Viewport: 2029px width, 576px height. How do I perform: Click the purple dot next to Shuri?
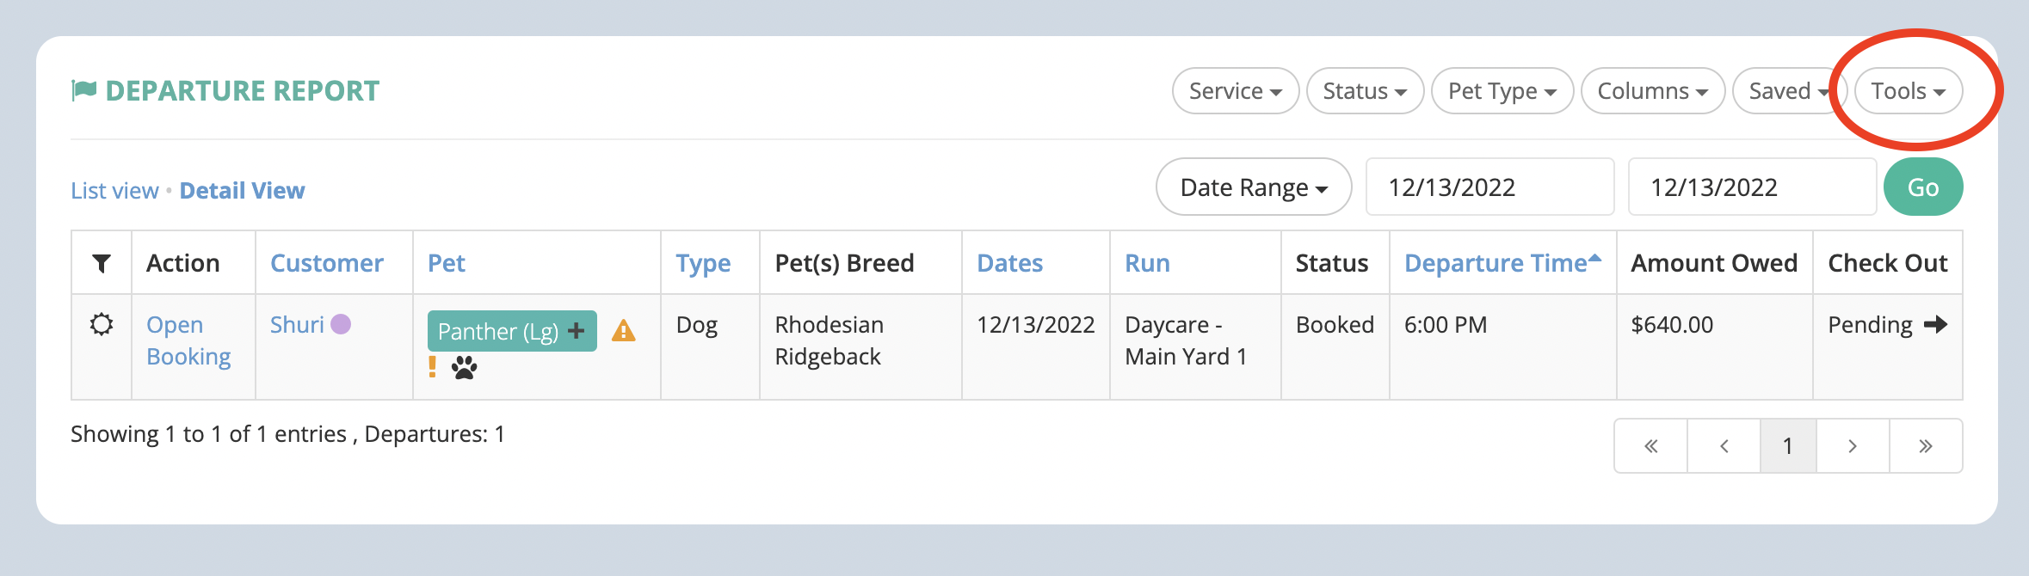tap(341, 324)
